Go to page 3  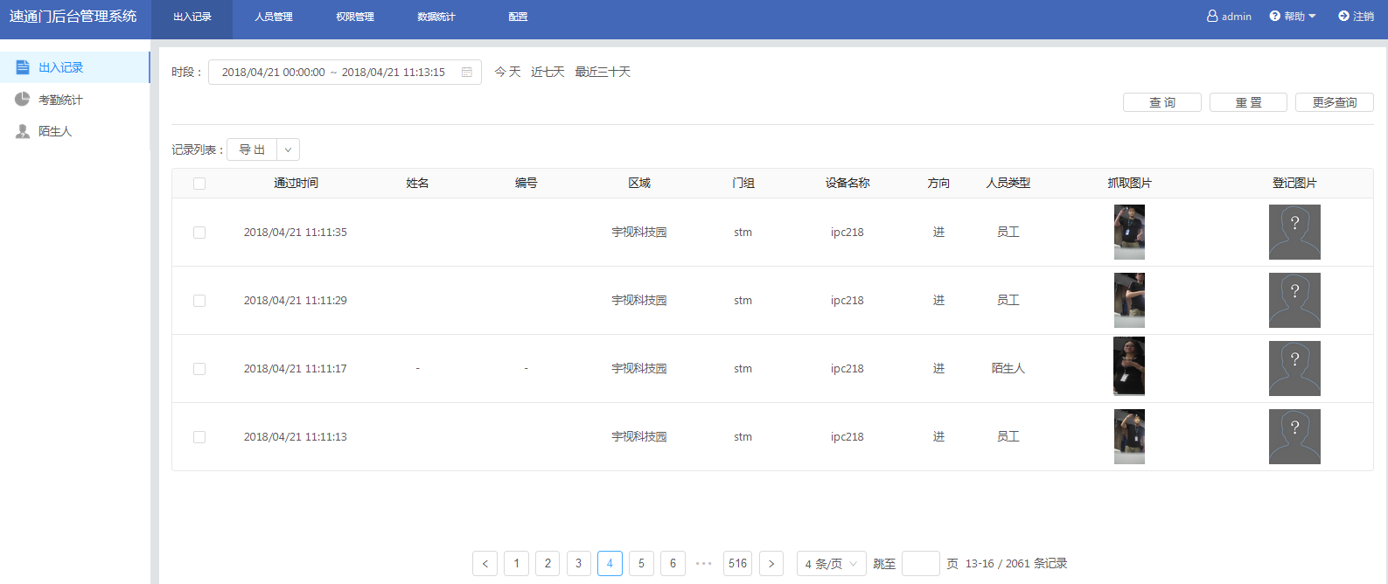tap(579, 564)
